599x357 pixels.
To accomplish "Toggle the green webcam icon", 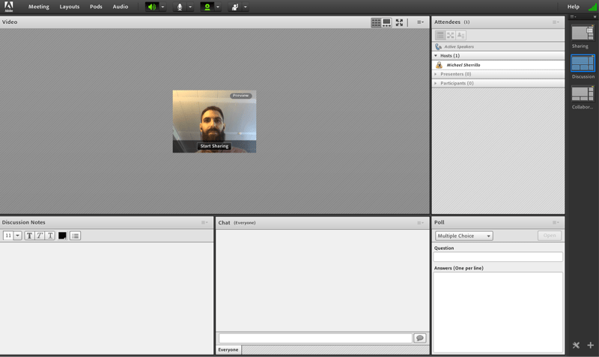I will [207, 7].
